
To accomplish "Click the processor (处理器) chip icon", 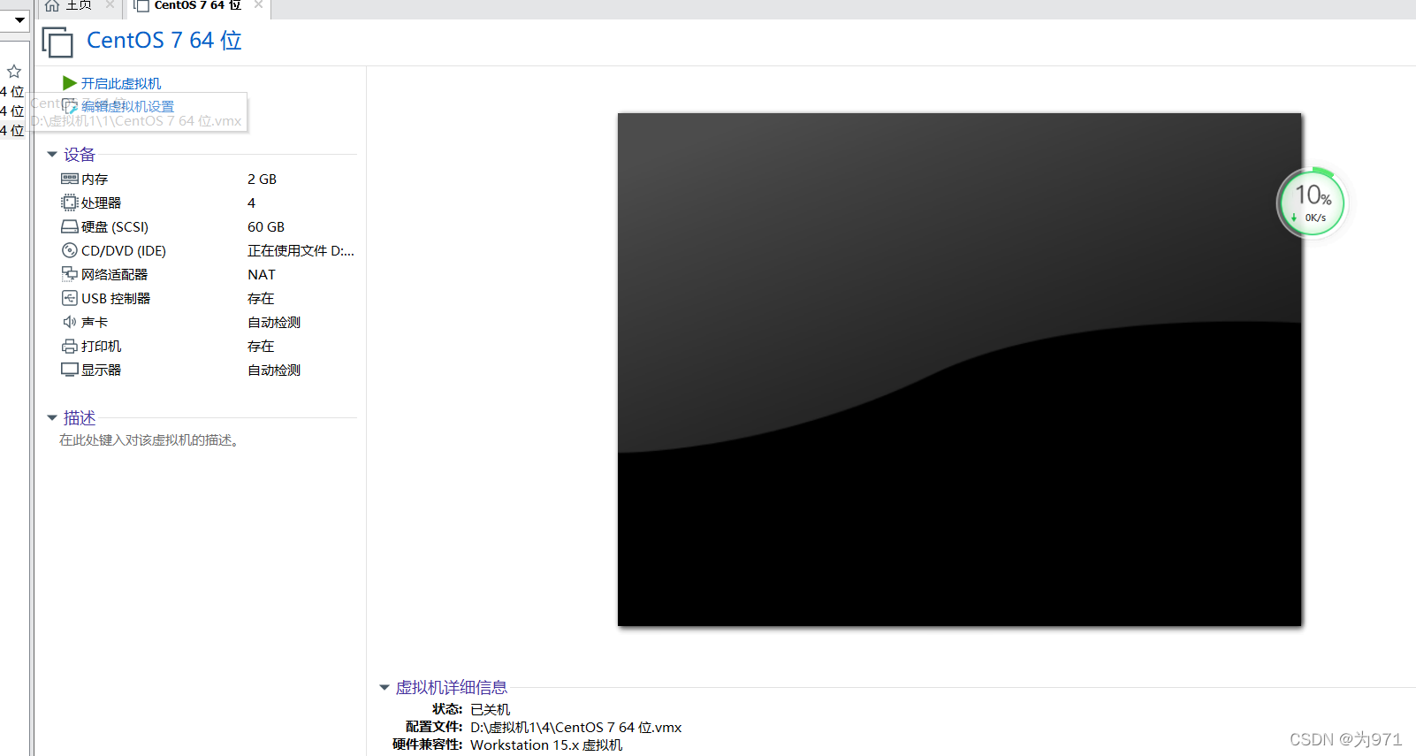I will point(70,202).
